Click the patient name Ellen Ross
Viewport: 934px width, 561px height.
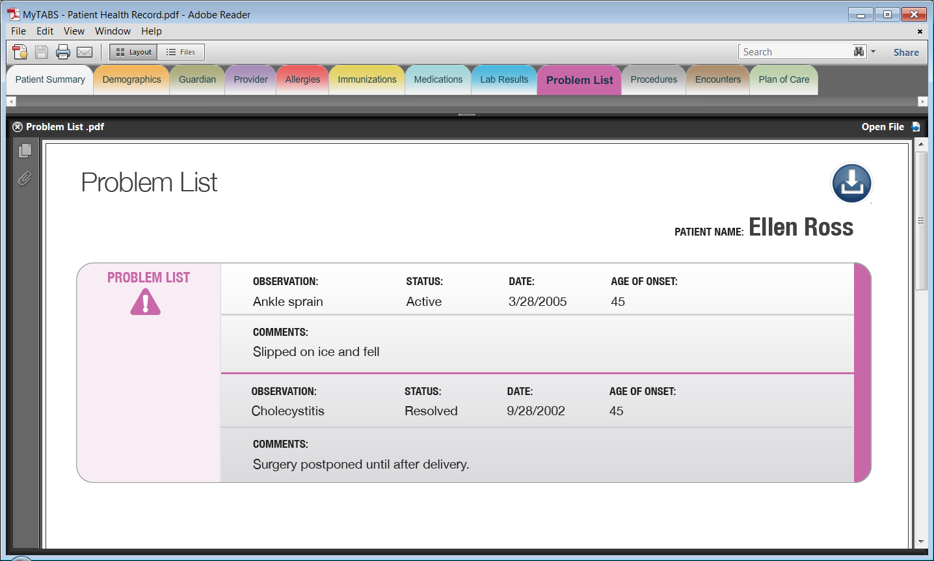pos(801,227)
